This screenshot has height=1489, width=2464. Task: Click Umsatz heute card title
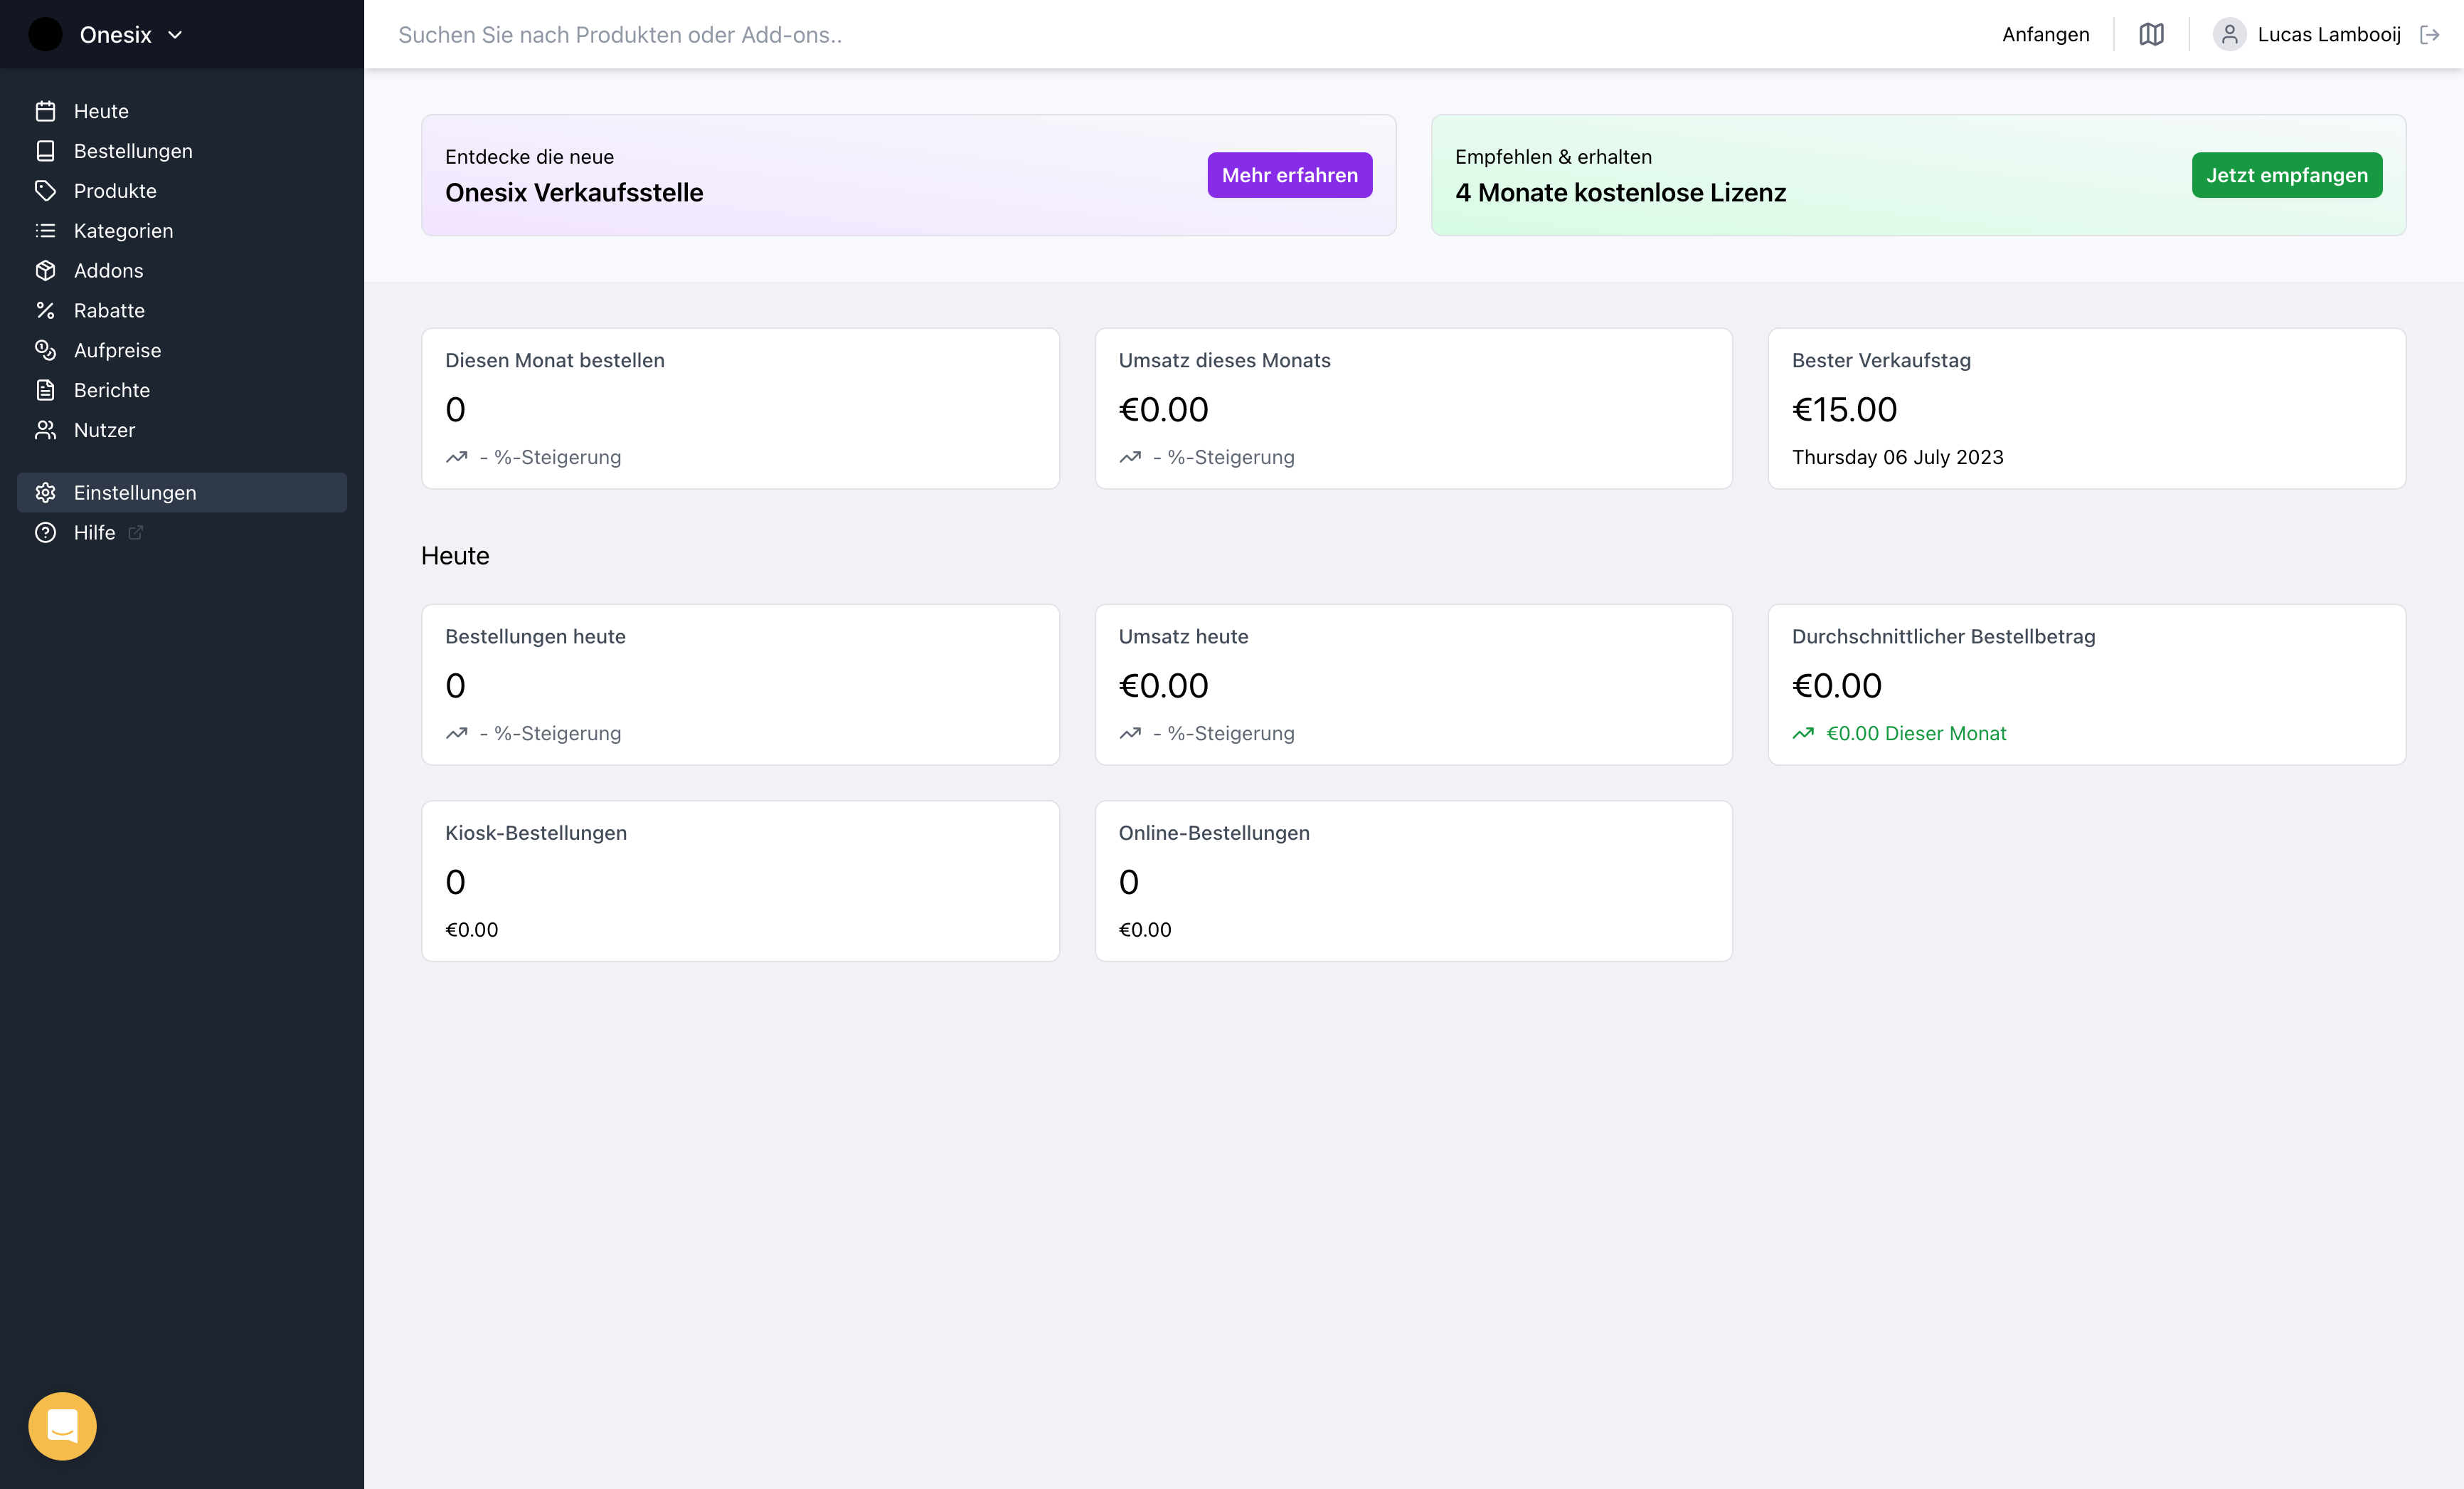click(x=1183, y=636)
